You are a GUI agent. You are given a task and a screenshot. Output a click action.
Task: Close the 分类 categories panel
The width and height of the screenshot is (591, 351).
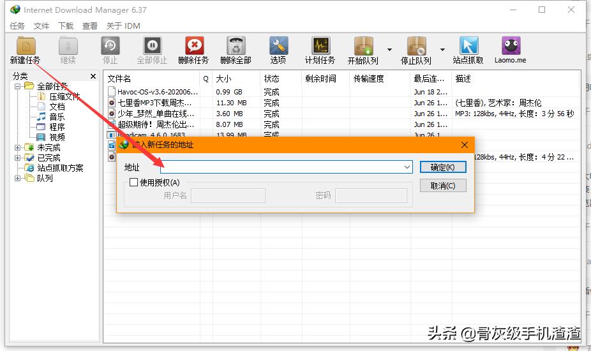pyautogui.click(x=93, y=77)
